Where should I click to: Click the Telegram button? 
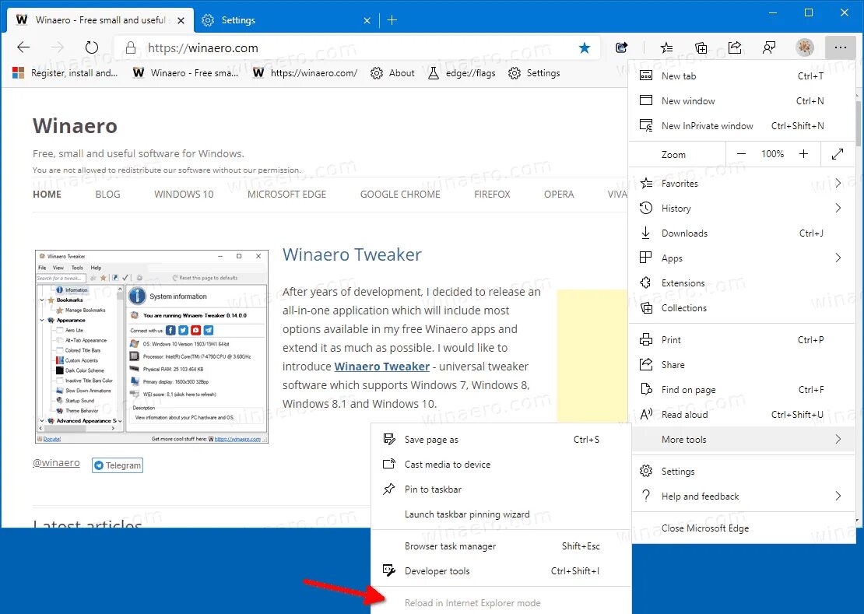point(118,465)
